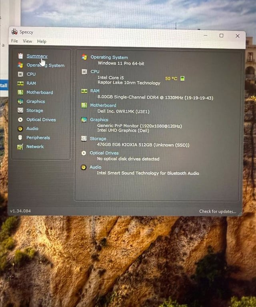Click Check for updates link
Image resolution: width=256 pixels, height=307 pixels.
coord(218,211)
